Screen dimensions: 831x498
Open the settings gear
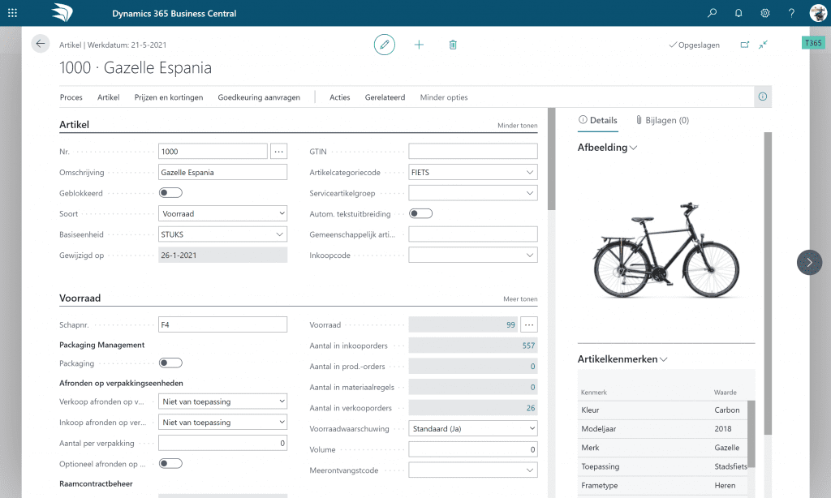click(x=764, y=13)
